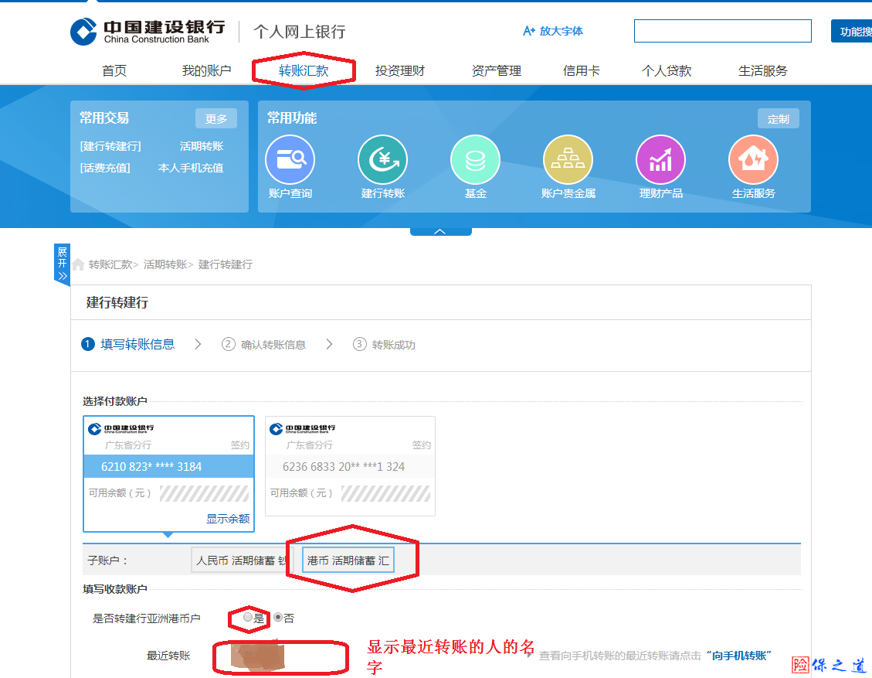
Task: Click the 生活服务 life services round icon
Action: (754, 160)
